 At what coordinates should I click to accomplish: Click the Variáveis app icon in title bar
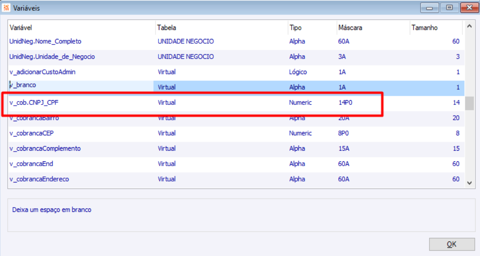[6, 8]
